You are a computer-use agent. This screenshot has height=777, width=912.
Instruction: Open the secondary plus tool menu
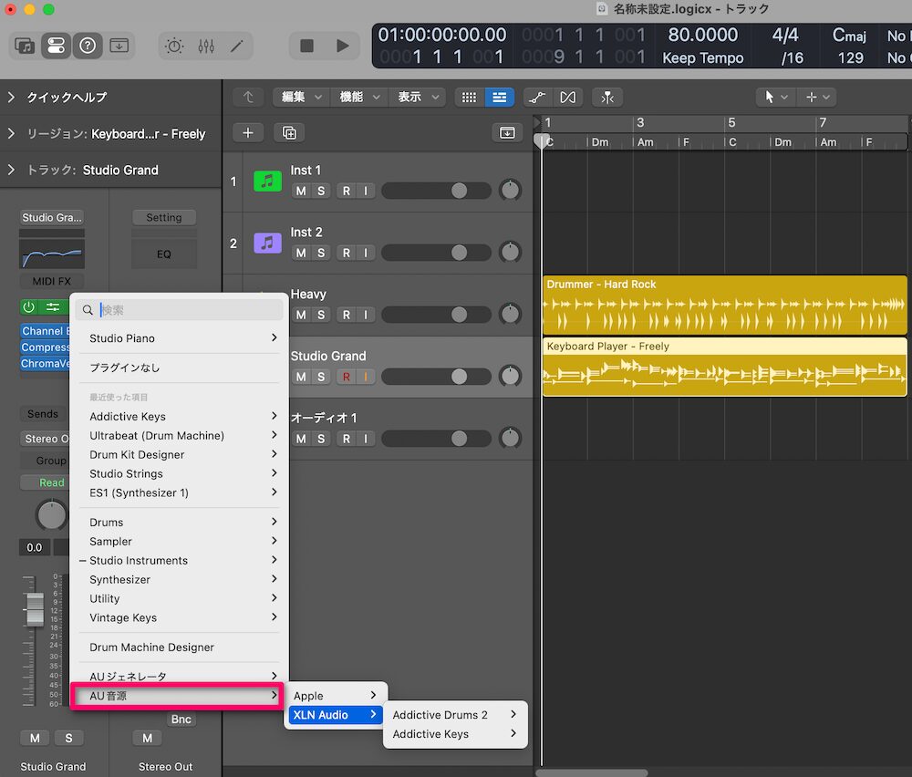tap(816, 97)
